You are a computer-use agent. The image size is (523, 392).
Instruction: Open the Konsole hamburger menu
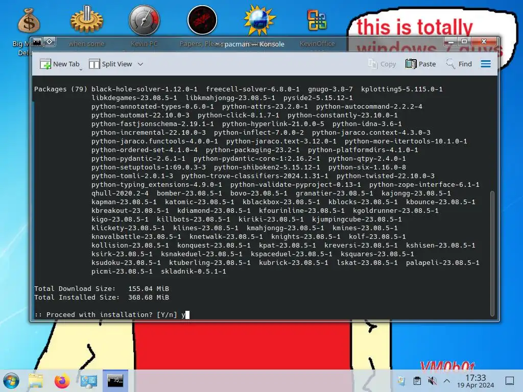click(486, 64)
